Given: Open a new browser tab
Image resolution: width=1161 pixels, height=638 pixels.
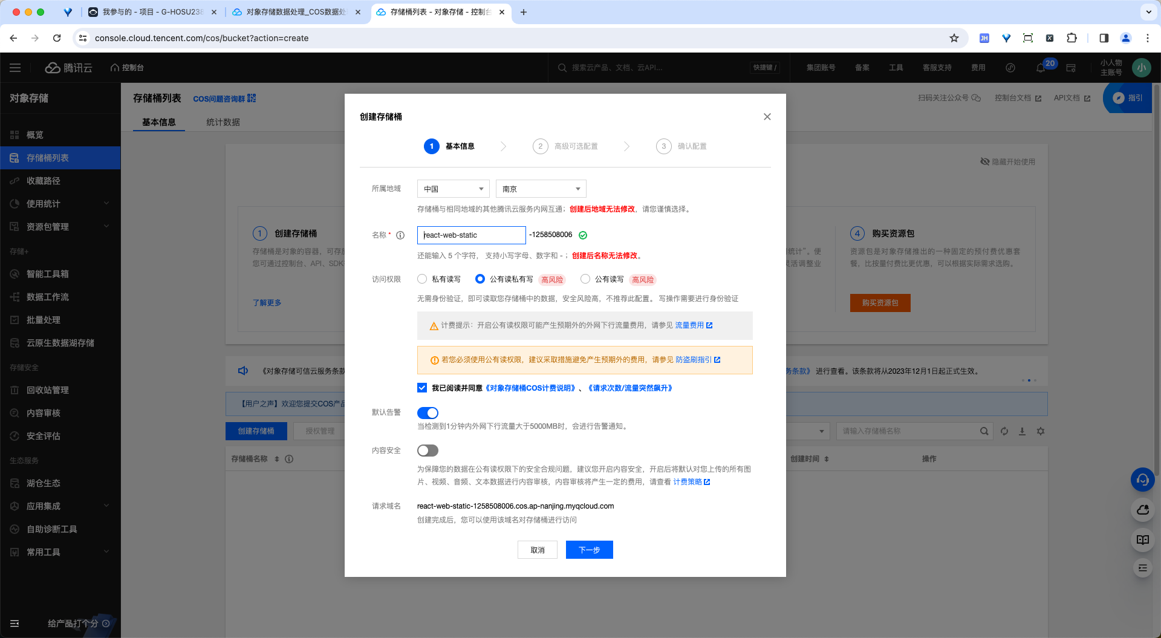Looking at the screenshot, I should click(x=524, y=12).
